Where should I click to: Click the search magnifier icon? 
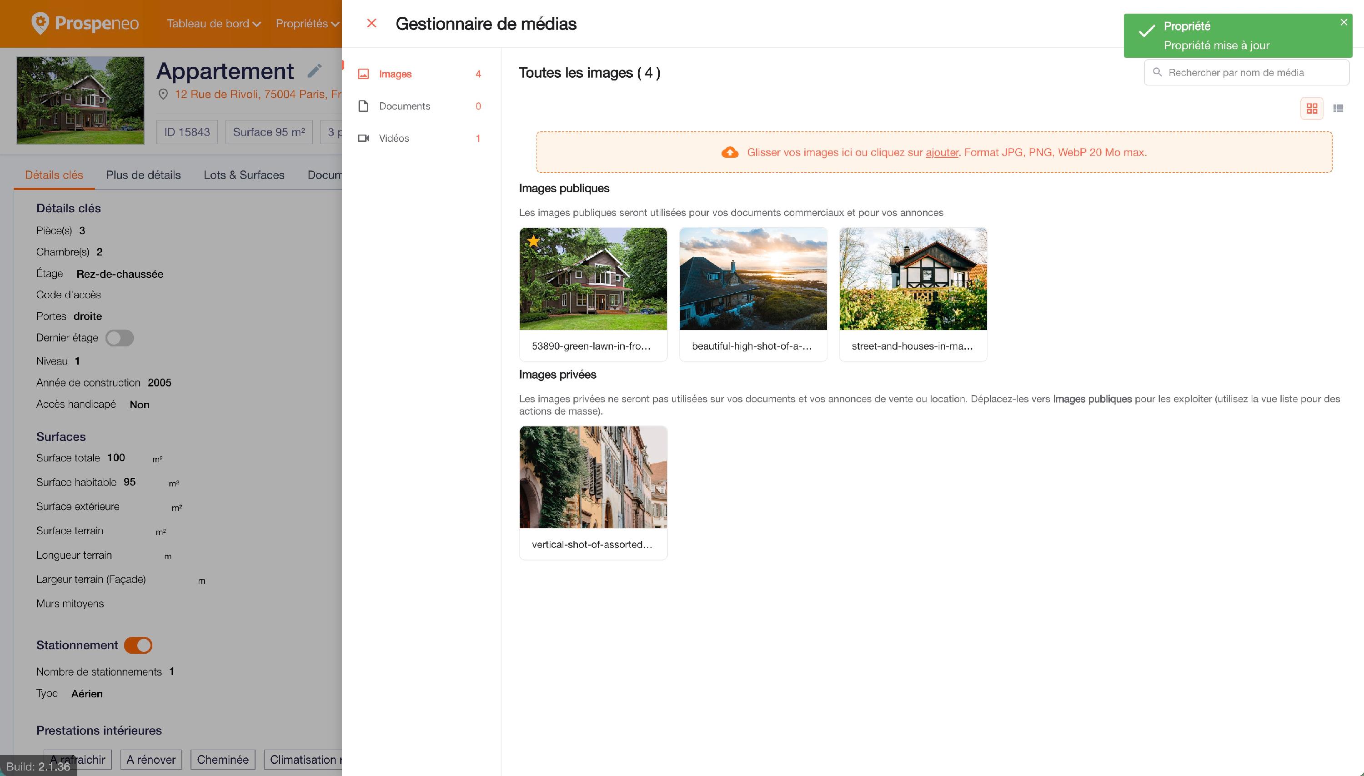(x=1157, y=72)
